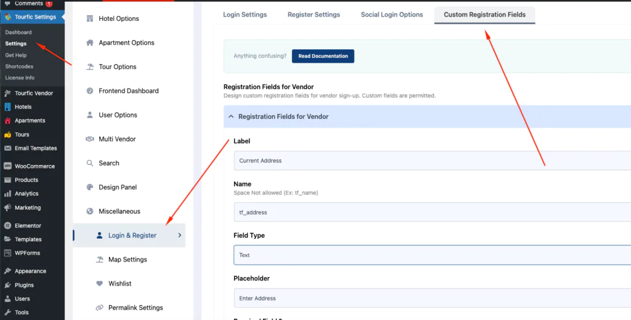
Task: Select the Custom Registration Fields tab
Action: point(484,15)
